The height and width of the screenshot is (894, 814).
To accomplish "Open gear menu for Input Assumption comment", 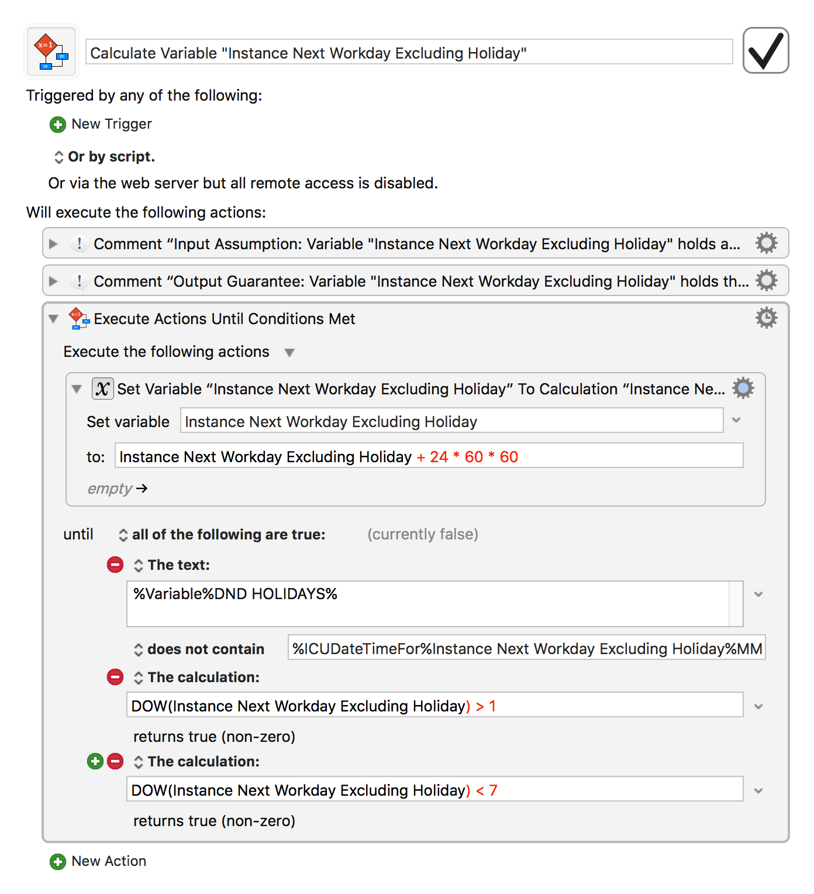I will (766, 243).
